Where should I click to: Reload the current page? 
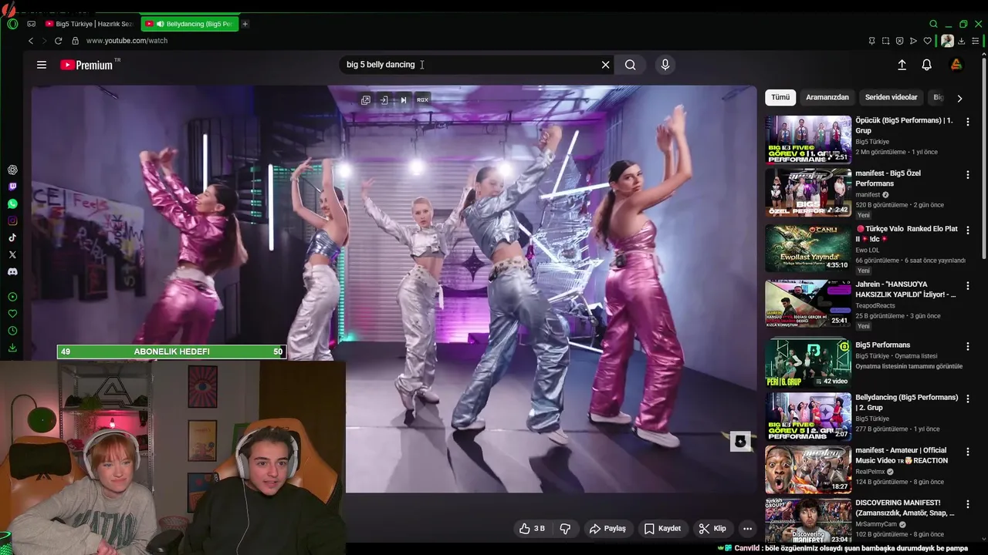(58, 41)
